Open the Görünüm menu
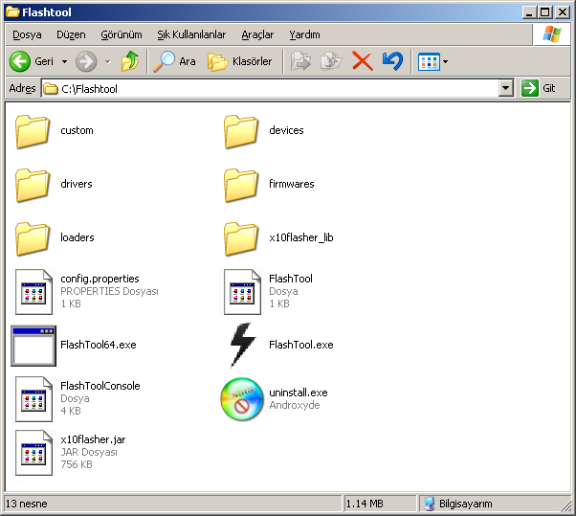Image resolution: width=576 pixels, height=516 pixels. (122, 34)
